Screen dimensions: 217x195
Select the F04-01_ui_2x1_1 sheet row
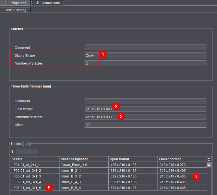point(35,165)
